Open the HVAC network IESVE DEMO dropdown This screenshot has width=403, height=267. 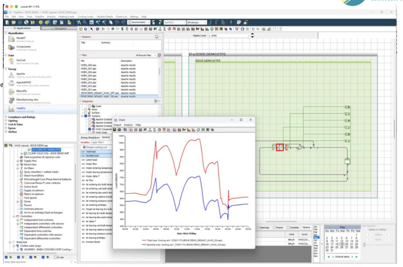point(45,145)
